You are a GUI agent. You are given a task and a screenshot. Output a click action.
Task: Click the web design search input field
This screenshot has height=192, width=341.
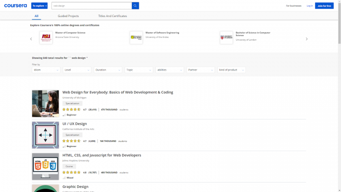[x=91, y=6]
